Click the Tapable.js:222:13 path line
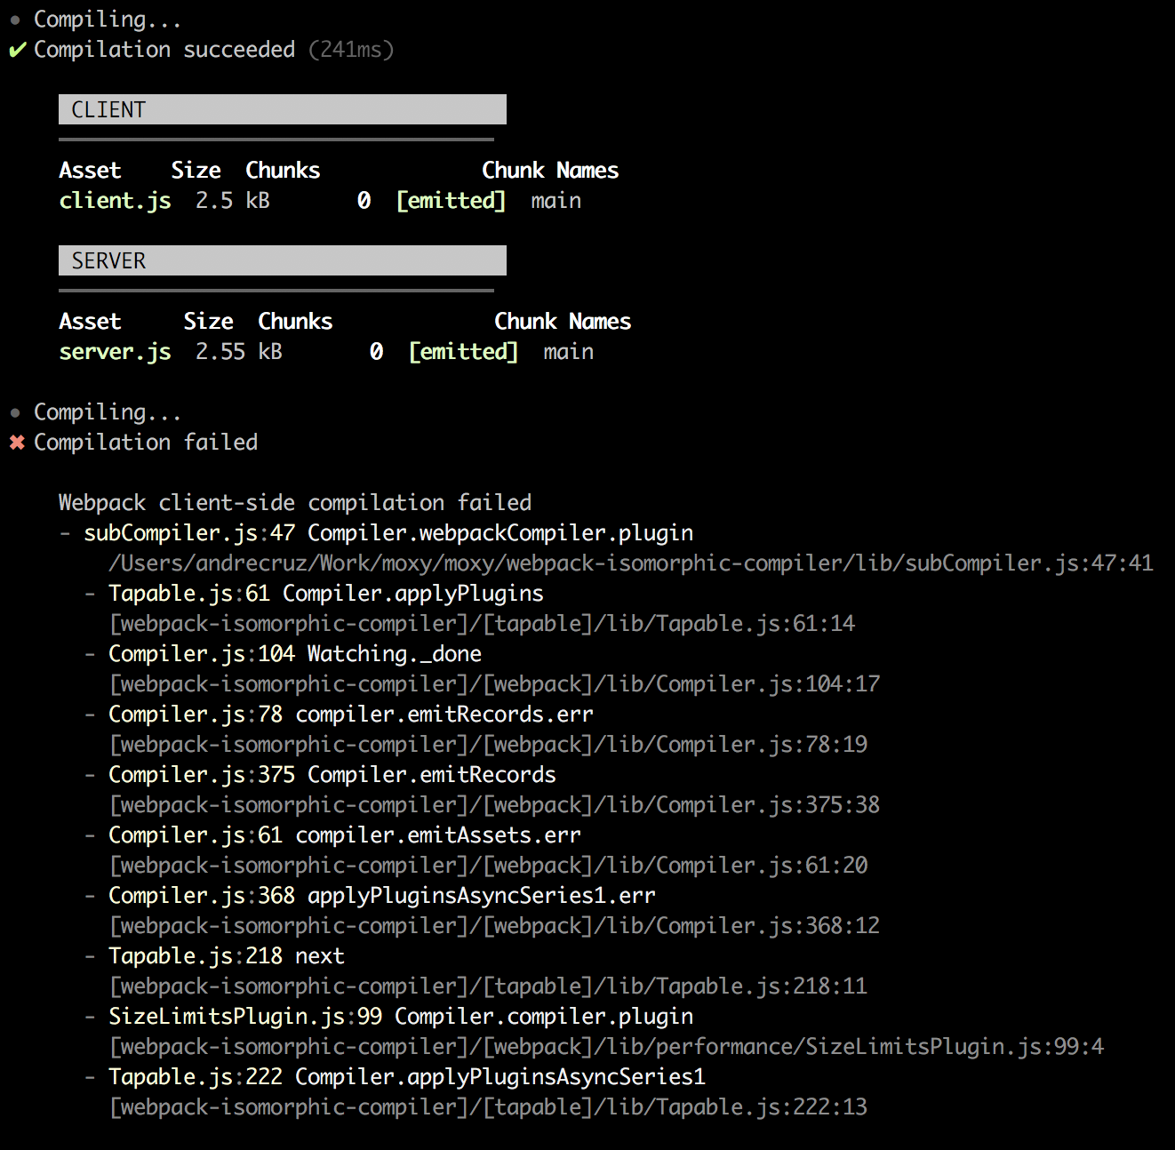Viewport: 1175px width, 1150px height. tap(488, 1107)
